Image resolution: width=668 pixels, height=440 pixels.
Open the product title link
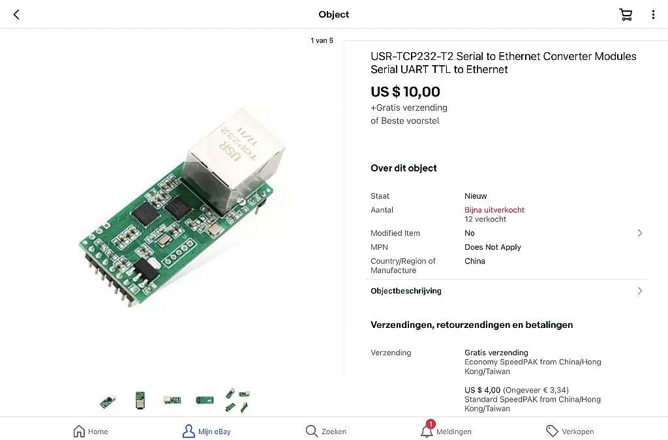[503, 63]
